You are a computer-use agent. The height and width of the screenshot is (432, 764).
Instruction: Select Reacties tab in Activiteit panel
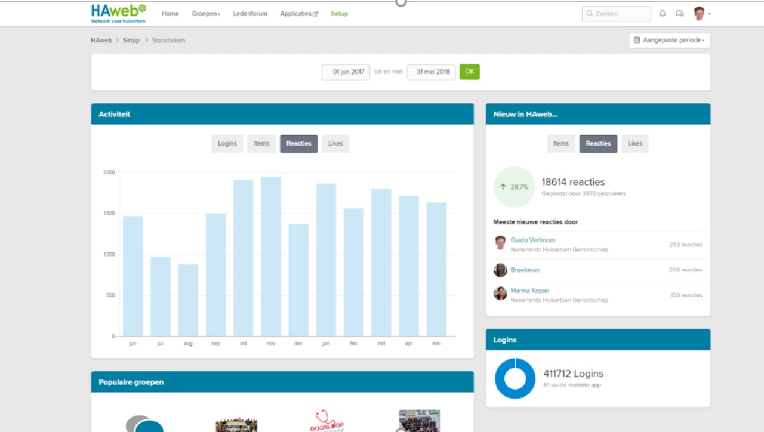(299, 144)
